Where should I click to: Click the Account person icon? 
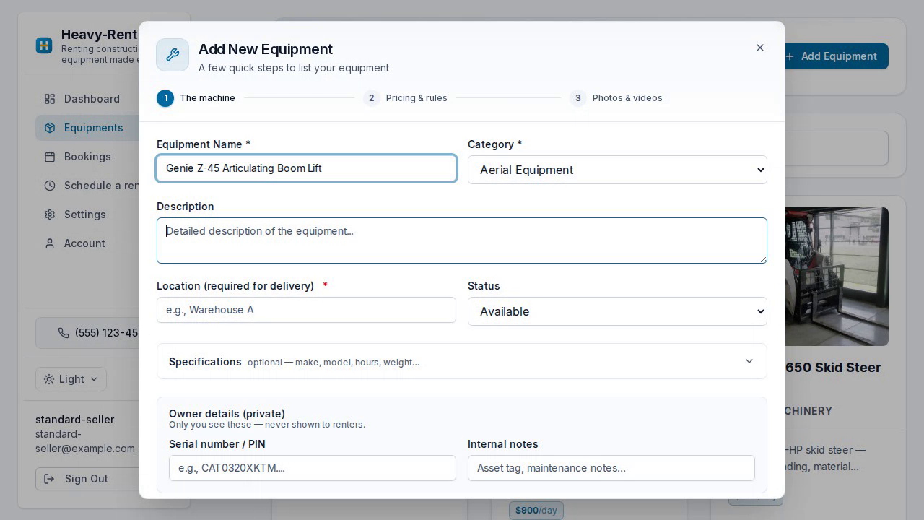click(50, 243)
